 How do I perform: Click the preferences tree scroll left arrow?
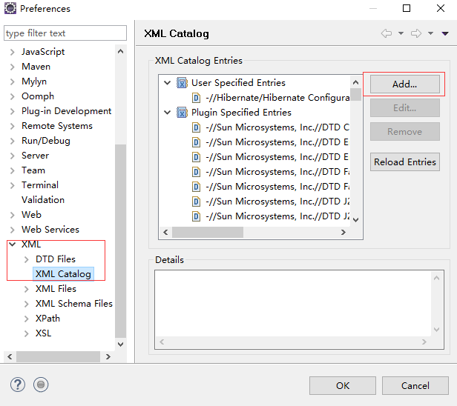pos(10,356)
